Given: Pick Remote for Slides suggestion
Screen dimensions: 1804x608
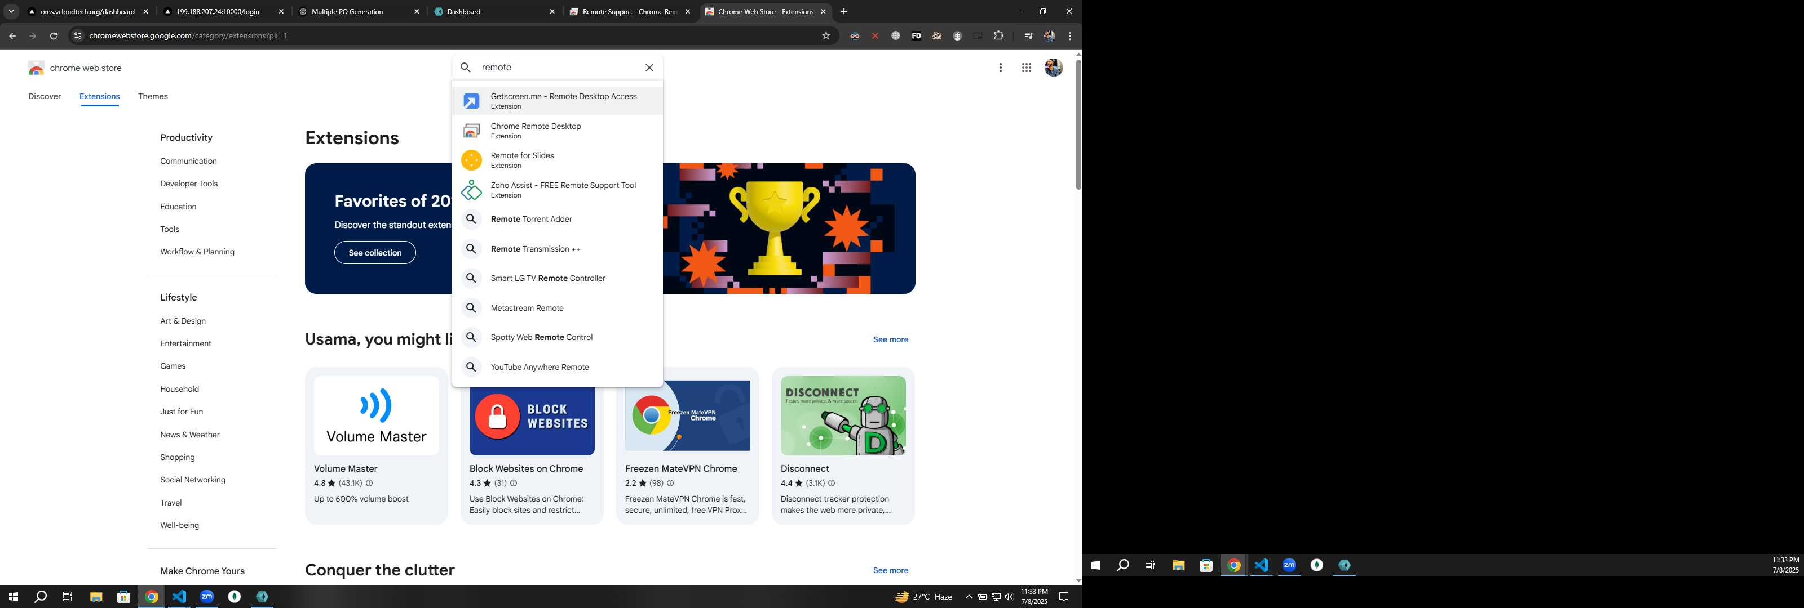Looking at the screenshot, I should pyautogui.click(x=558, y=160).
